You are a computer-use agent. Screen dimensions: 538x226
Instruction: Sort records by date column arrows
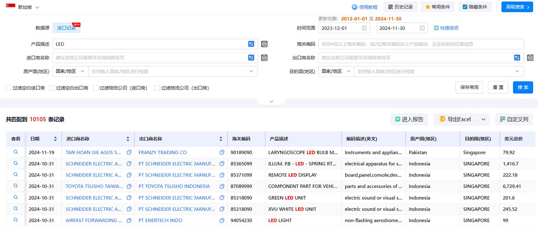(55, 139)
